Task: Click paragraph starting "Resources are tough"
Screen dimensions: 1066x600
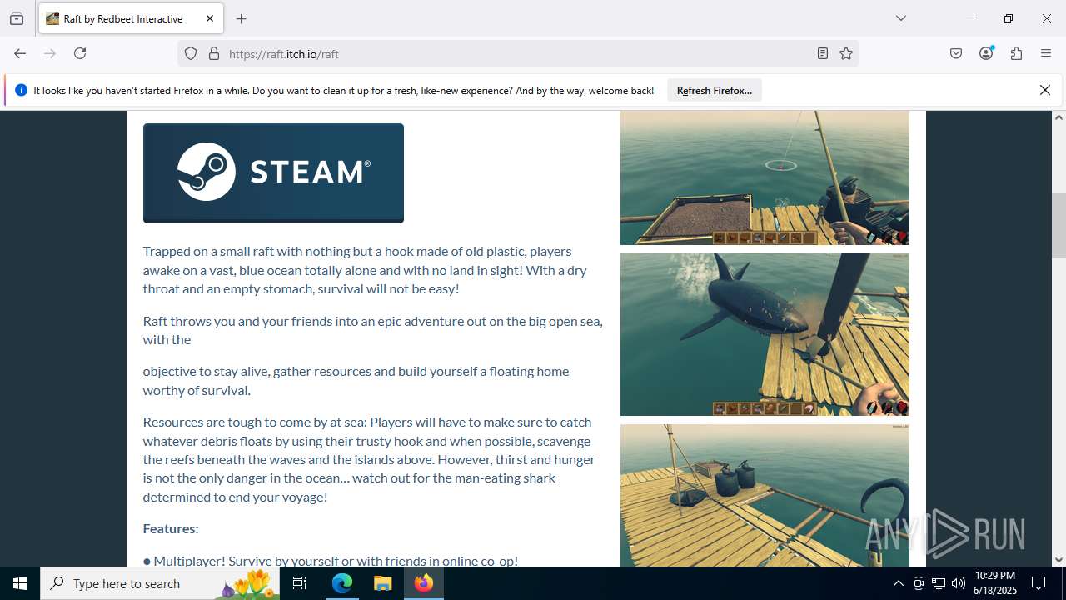Action: tap(369, 459)
